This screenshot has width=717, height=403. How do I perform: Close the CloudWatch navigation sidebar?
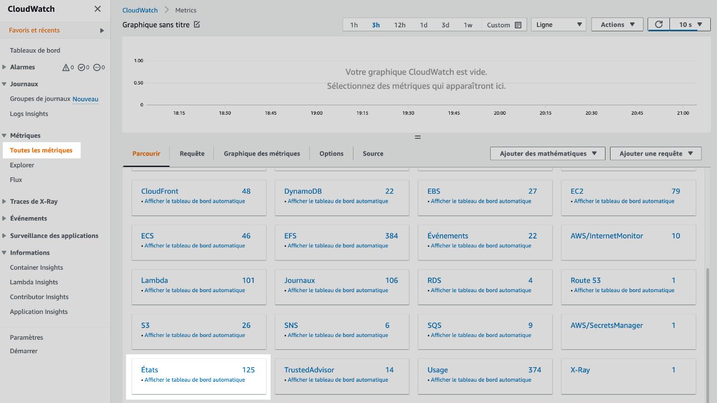(x=97, y=9)
